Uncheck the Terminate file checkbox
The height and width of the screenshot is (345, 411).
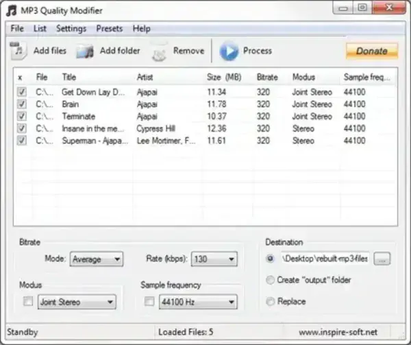(x=21, y=116)
